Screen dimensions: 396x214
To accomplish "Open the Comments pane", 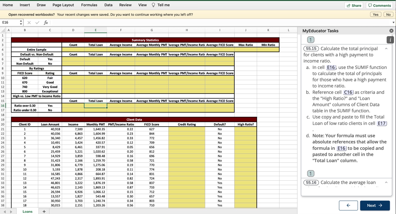I will [x=379, y=5].
